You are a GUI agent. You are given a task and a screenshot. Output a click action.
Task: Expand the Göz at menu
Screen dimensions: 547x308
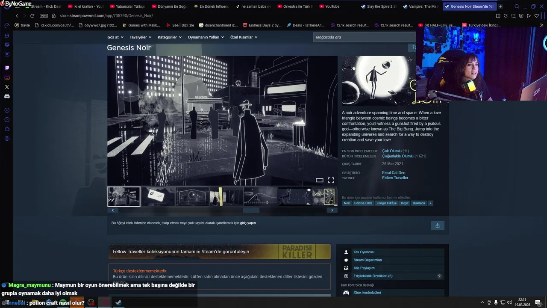pos(115,37)
